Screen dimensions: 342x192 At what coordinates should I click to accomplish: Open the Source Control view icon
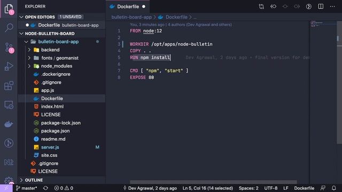(x=9, y=47)
